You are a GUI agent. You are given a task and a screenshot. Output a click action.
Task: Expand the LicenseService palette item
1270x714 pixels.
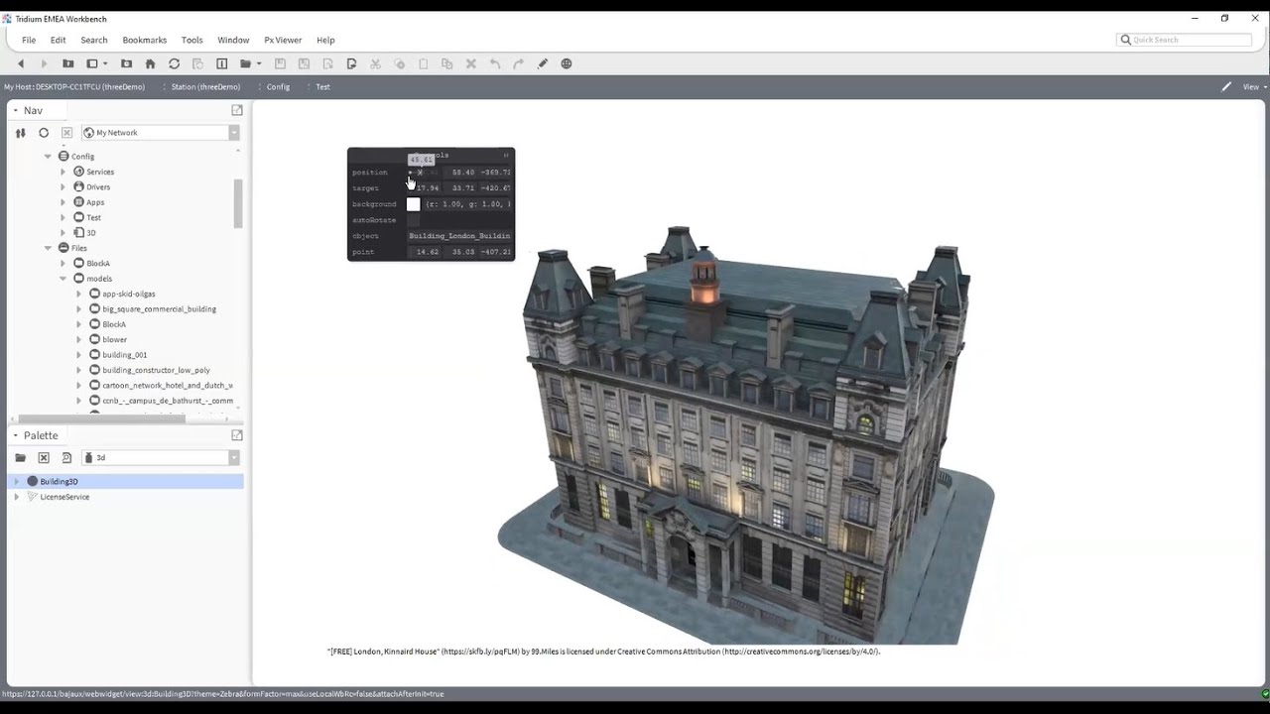(x=16, y=497)
